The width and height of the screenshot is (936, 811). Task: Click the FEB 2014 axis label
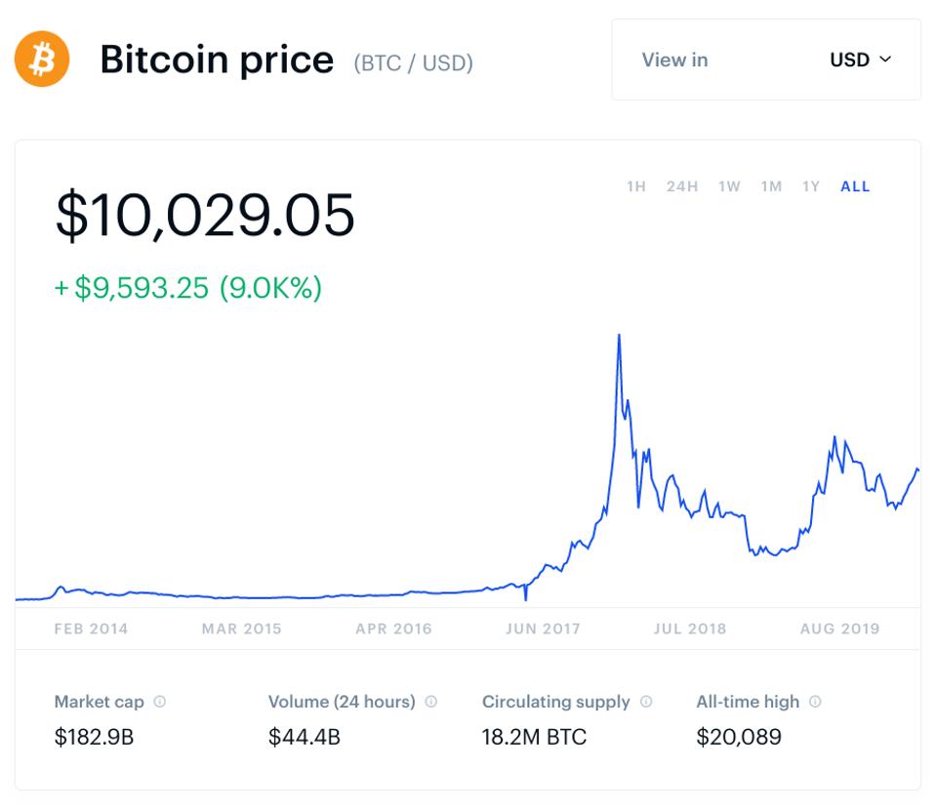[91, 629]
